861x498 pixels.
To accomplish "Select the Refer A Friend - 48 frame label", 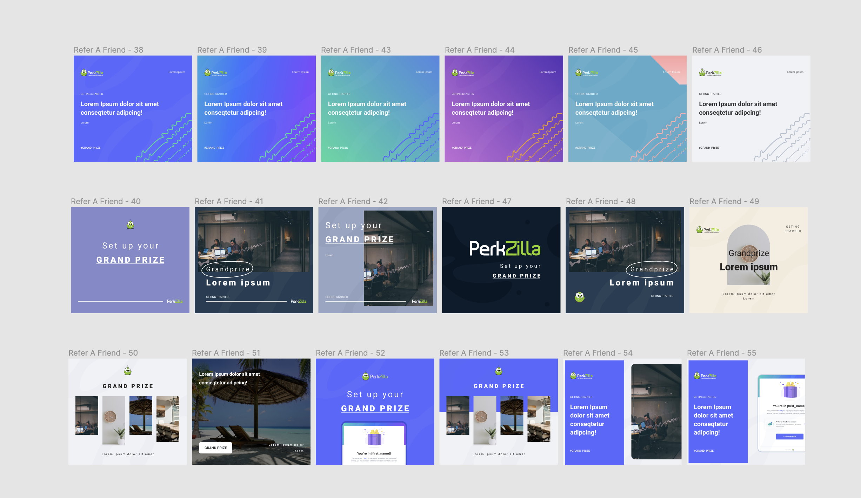I will pos(601,201).
